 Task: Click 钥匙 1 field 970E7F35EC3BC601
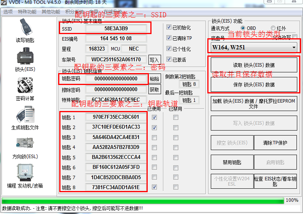tap(116, 117)
